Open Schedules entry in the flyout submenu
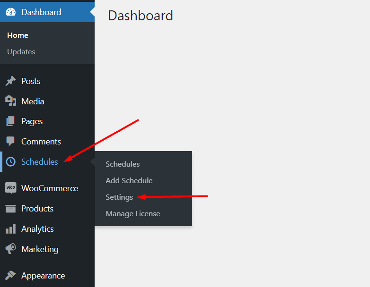 123,164
